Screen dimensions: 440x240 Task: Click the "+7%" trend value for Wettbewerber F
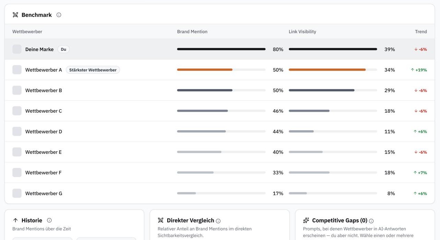[420, 173]
